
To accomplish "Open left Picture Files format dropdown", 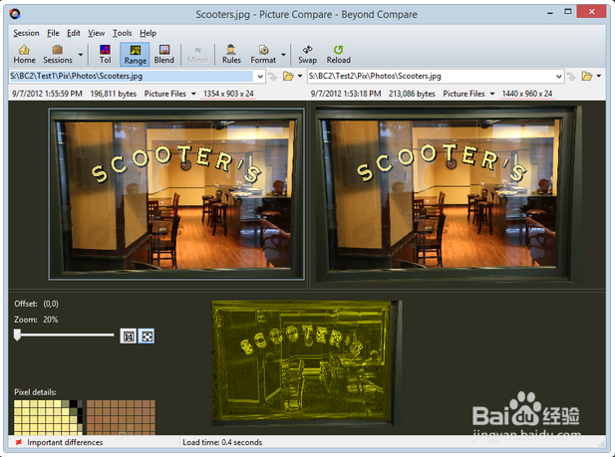I will coord(169,94).
